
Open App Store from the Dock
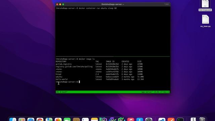(x=140, y=119)
